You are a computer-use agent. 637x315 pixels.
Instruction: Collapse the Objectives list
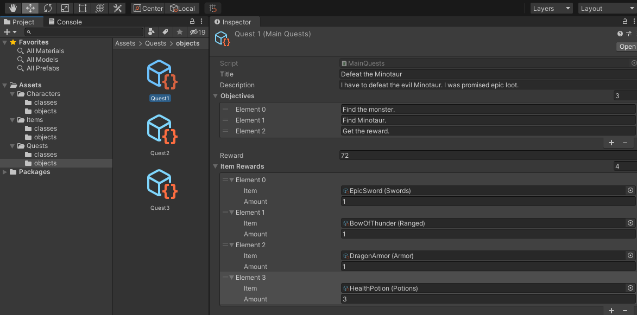[216, 96]
